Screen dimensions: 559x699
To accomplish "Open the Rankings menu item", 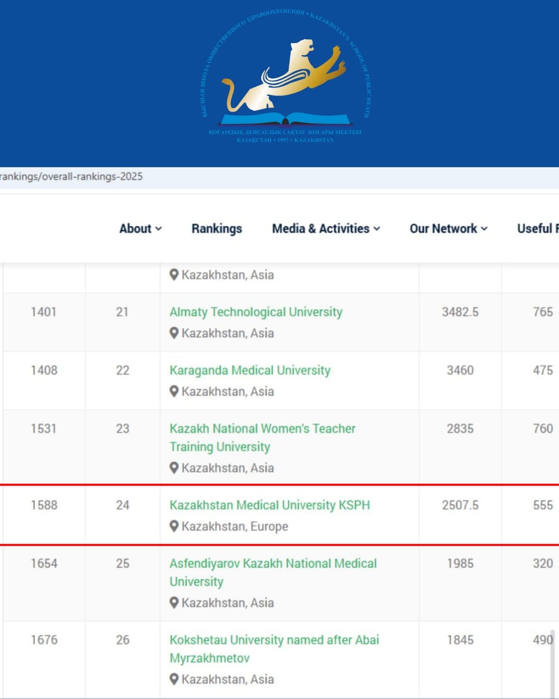I will (216, 228).
